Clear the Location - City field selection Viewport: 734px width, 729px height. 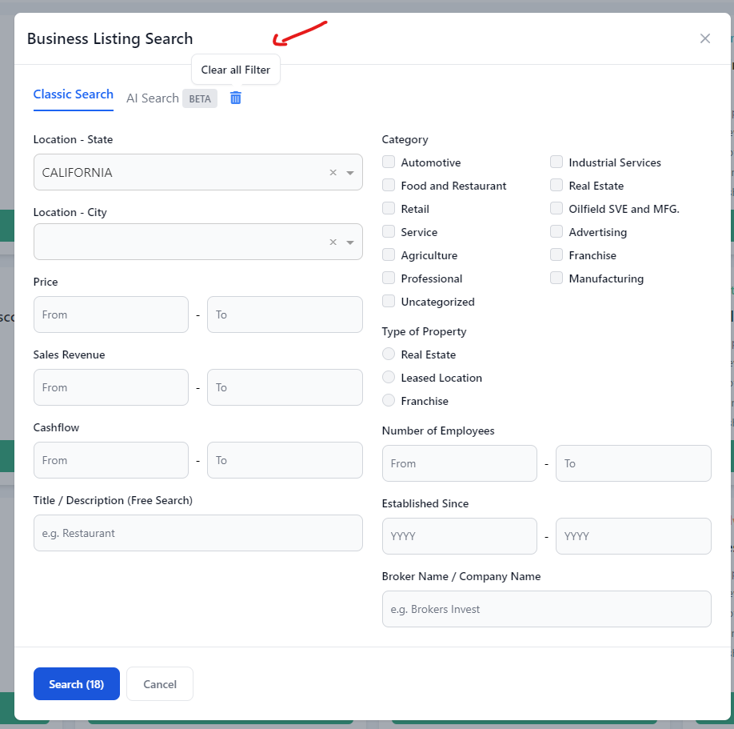click(x=333, y=242)
